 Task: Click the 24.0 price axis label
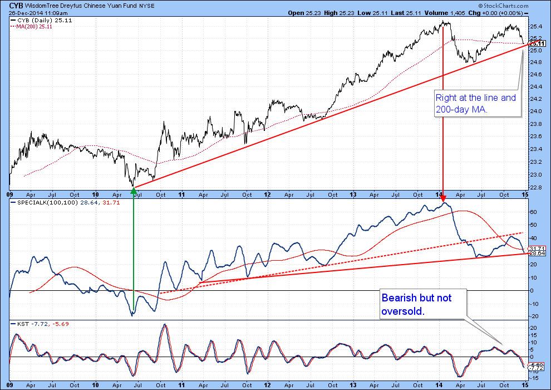[535, 111]
